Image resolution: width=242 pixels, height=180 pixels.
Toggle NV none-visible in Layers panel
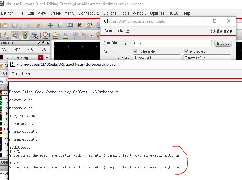click(x=17, y=50)
